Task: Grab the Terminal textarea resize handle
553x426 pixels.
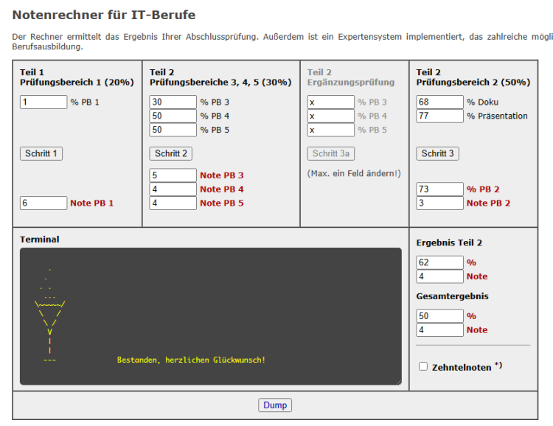Action: [398, 381]
